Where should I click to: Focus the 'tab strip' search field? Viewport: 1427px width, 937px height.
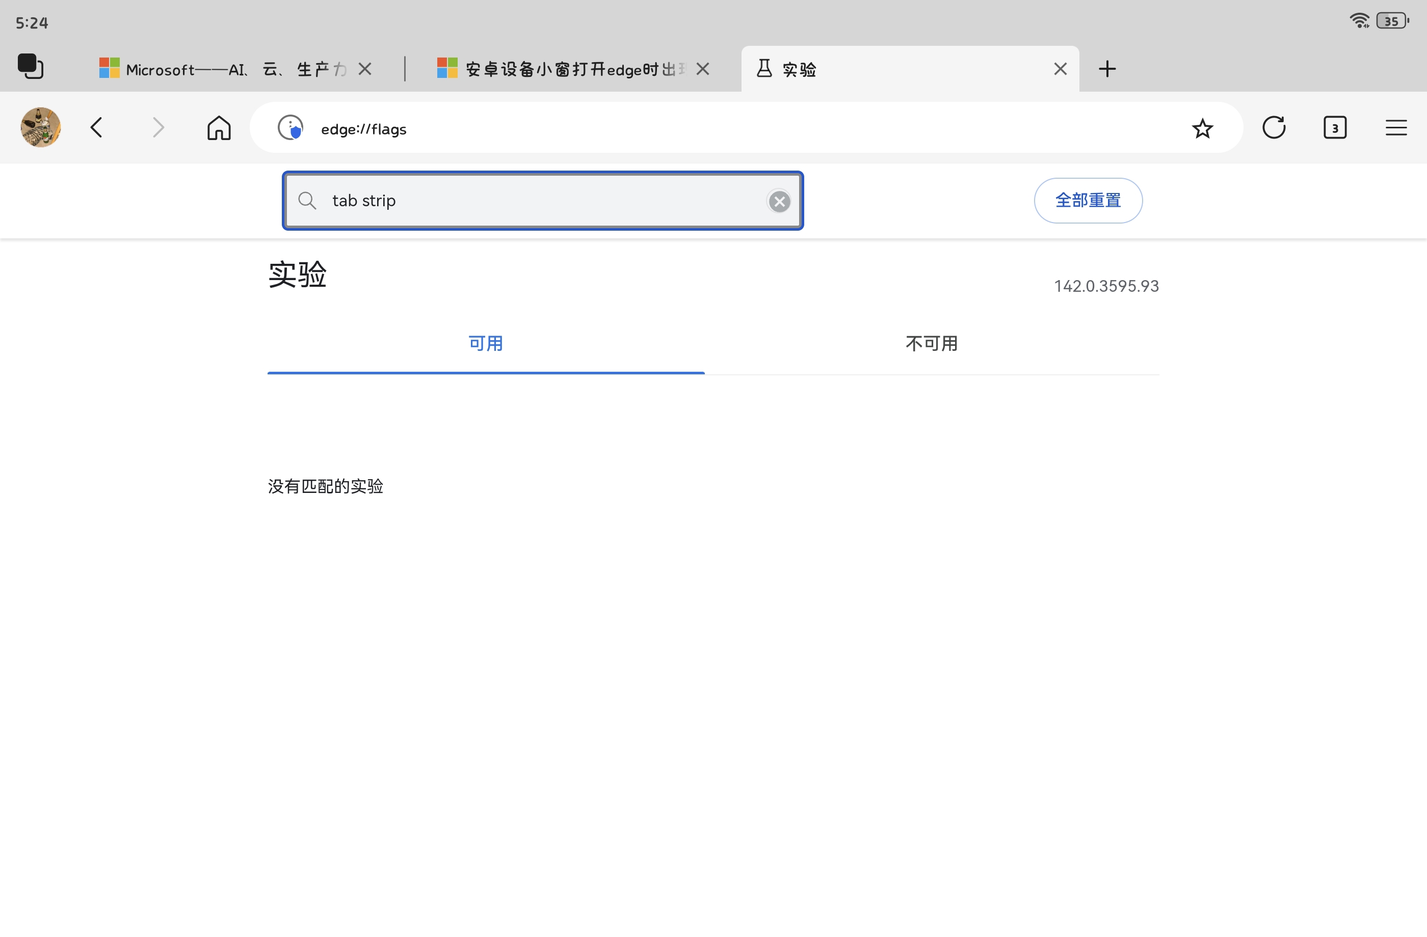click(543, 201)
